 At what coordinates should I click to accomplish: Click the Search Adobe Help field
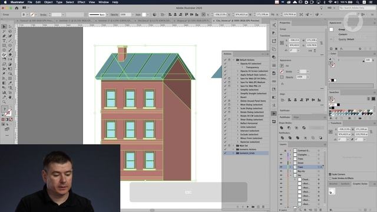[x=357, y=8]
